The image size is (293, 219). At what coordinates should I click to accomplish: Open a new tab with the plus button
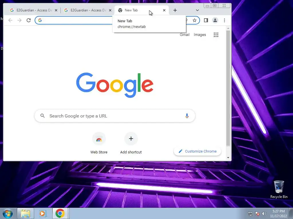click(x=175, y=10)
